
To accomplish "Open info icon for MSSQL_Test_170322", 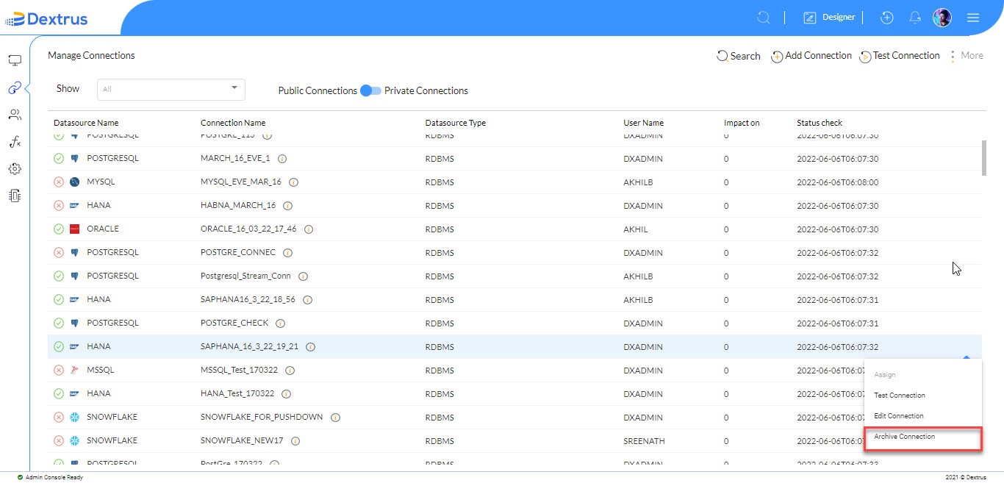I will pyautogui.click(x=290, y=371).
